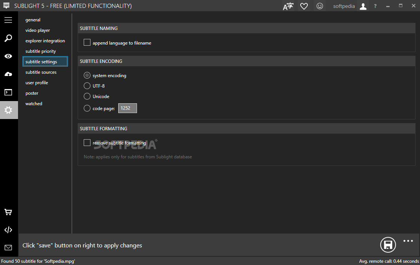This screenshot has height=265, width=420.
Task: Open user profile settings
Action: (x=37, y=83)
